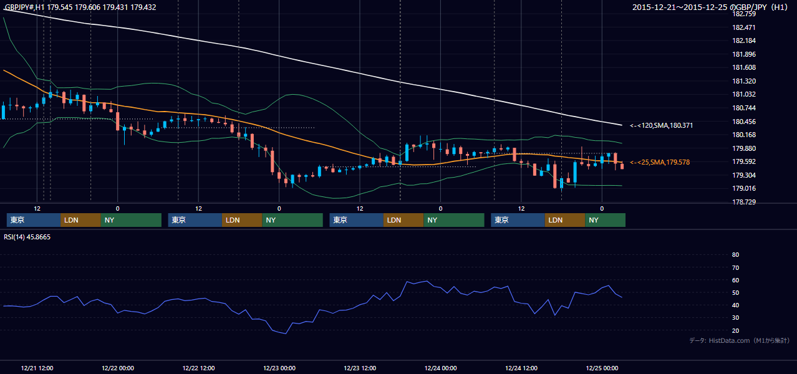Click the 181.896 price axis label
This screenshot has height=374, width=797.
point(743,54)
